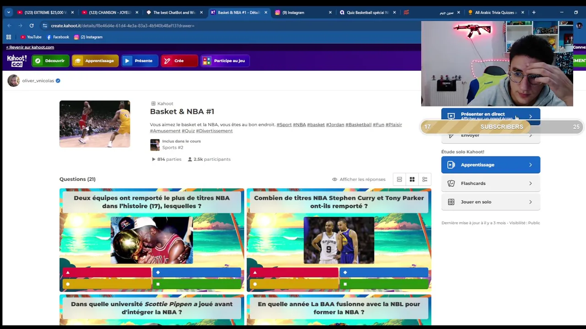Click the Kahoot GO logo
The image size is (586, 329).
[x=17, y=61]
